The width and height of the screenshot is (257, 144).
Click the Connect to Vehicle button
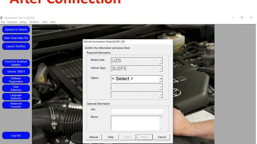coord(16,30)
